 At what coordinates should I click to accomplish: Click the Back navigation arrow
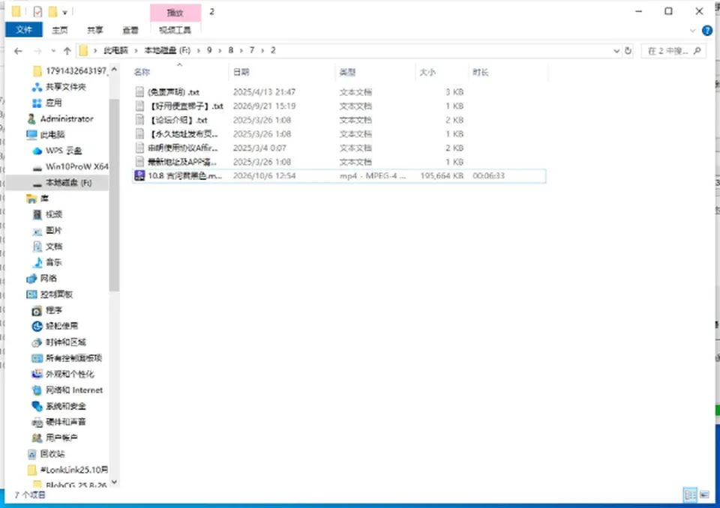(x=18, y=51)
